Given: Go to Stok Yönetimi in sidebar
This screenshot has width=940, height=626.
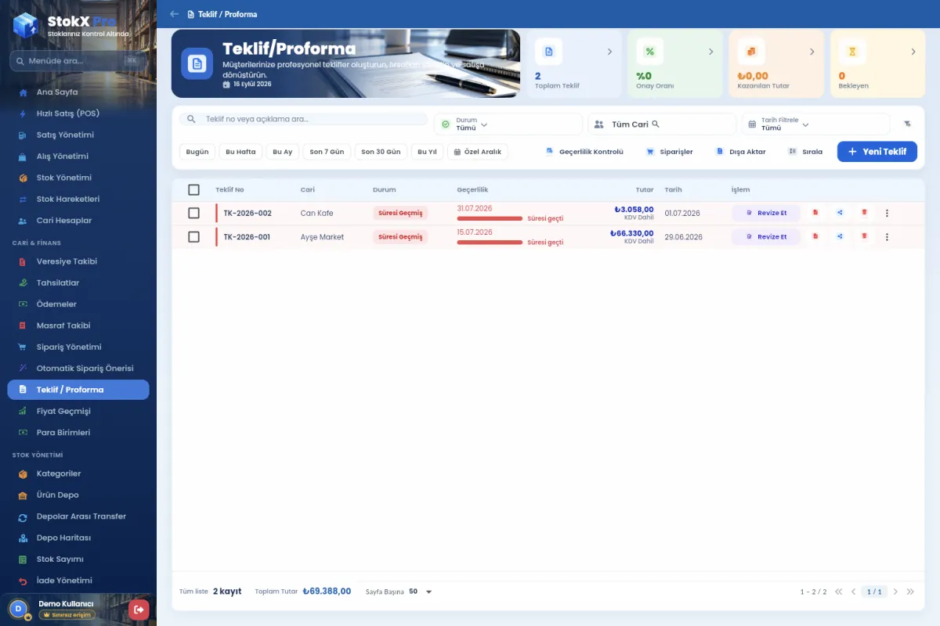Looking at the screenshot, I should click(x=78, y=178).
